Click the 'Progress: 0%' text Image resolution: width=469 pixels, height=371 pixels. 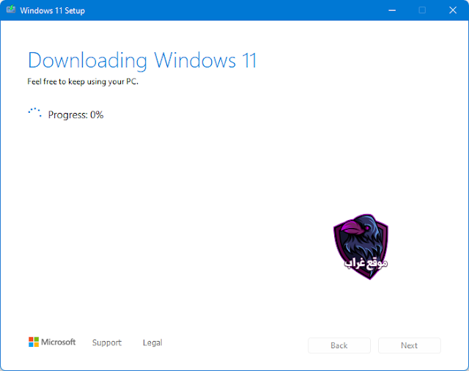75,115
